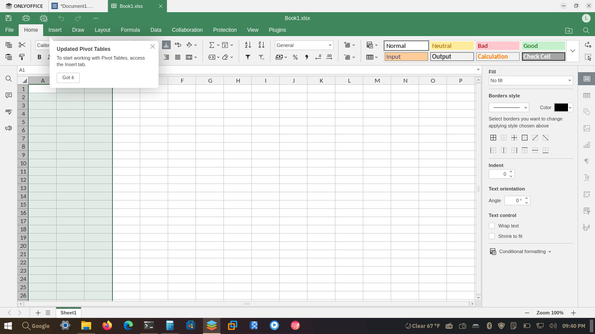This screenshot has width=595, height=334.
Task: Click the Got it button
Action: tap(68, 77)
